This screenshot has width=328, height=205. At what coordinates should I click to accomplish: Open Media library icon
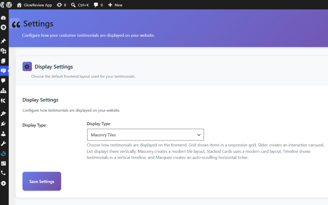tap(3, 51)
